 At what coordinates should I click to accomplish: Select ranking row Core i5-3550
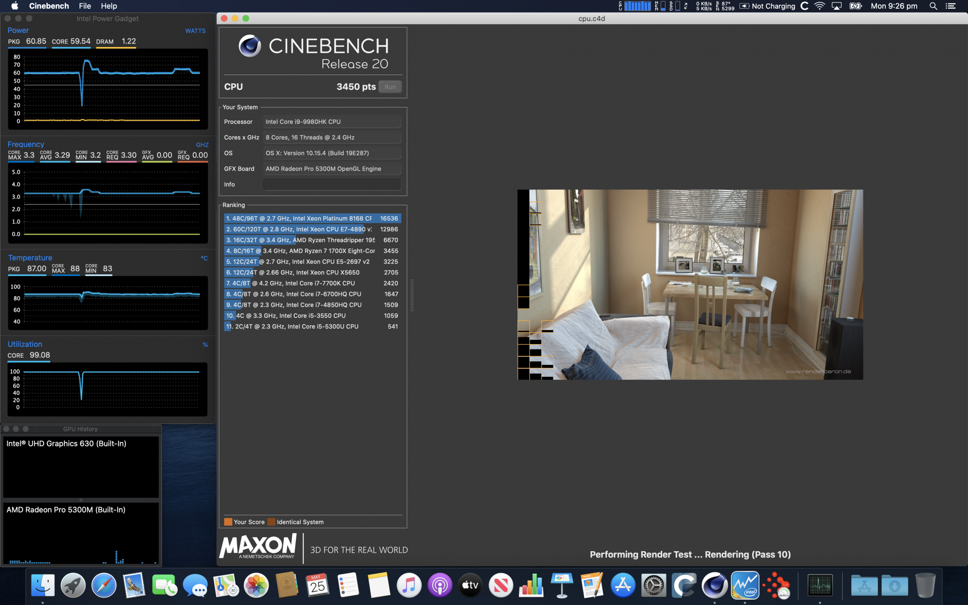point(313,316)
